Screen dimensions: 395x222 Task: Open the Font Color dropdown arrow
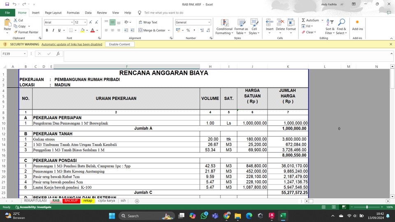[97, 30]
